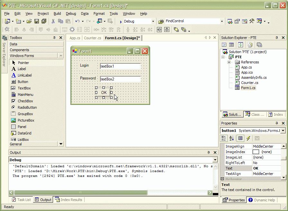Viewport: 288px width, 211px height.
Task: Switch to the App.cs document tab
Action: pos(75,38)
